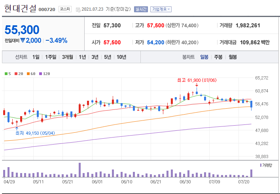Click the blue down-triangle price change icon
280x194 pixels.
pos(23,40)
